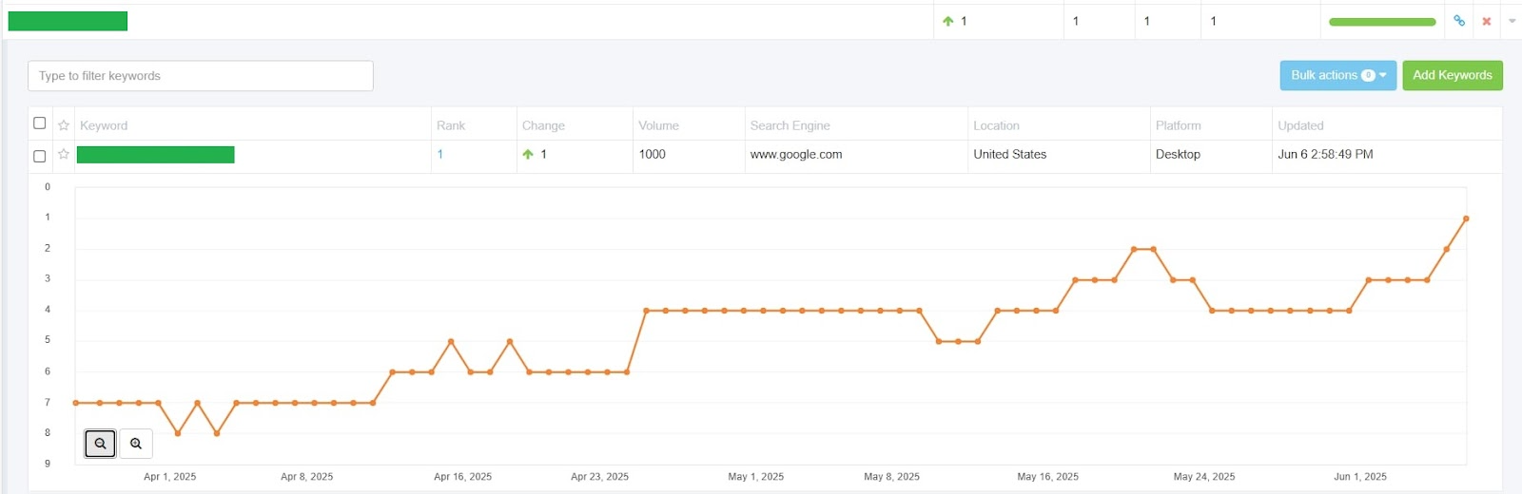Click the United States location cell
The width and height of the screenshot is (1522, 494).
click(x=1009, y=154)
